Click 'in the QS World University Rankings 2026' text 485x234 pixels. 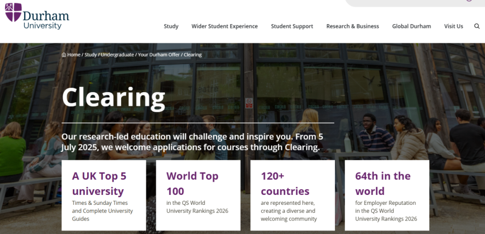197,207
